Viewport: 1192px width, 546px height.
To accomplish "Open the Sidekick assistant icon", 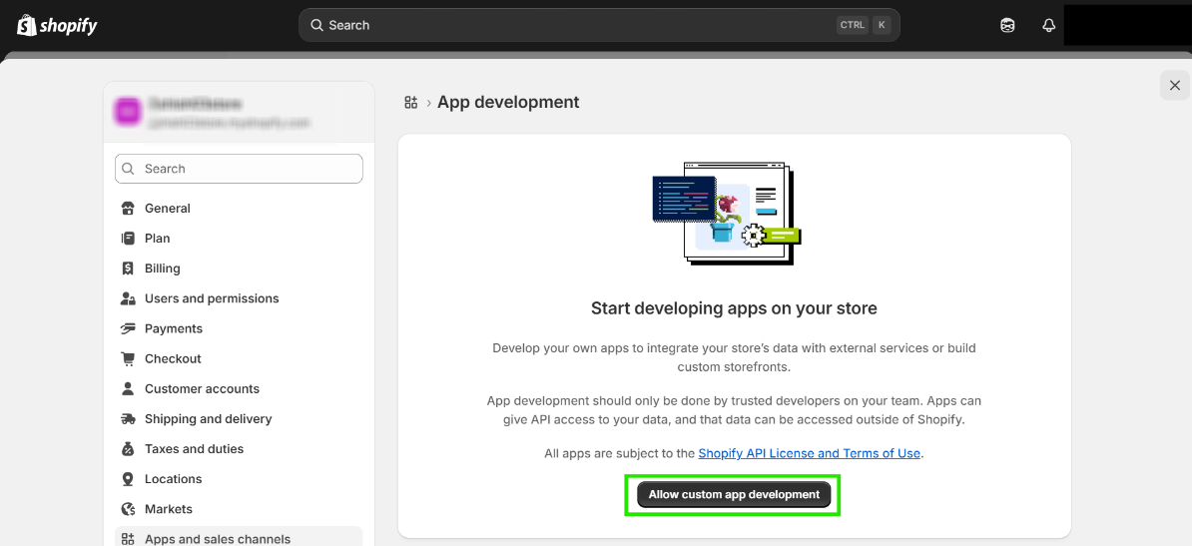I will pyautogui.click(x=1007, y=25).
